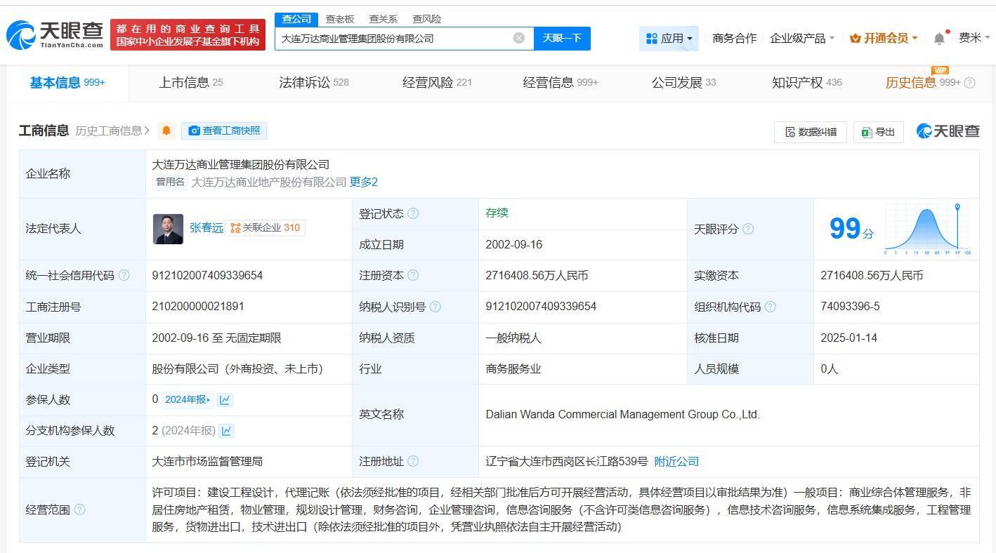
Task: Click the 工商注册号 value 210200000021891
Action: pyautogui.click(x=198, y=307)
